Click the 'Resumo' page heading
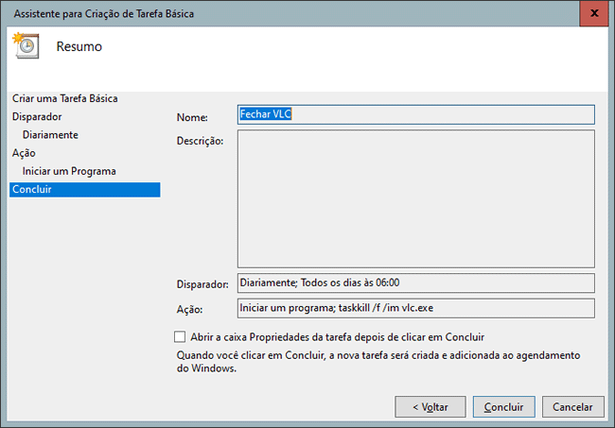 [79, 46]
